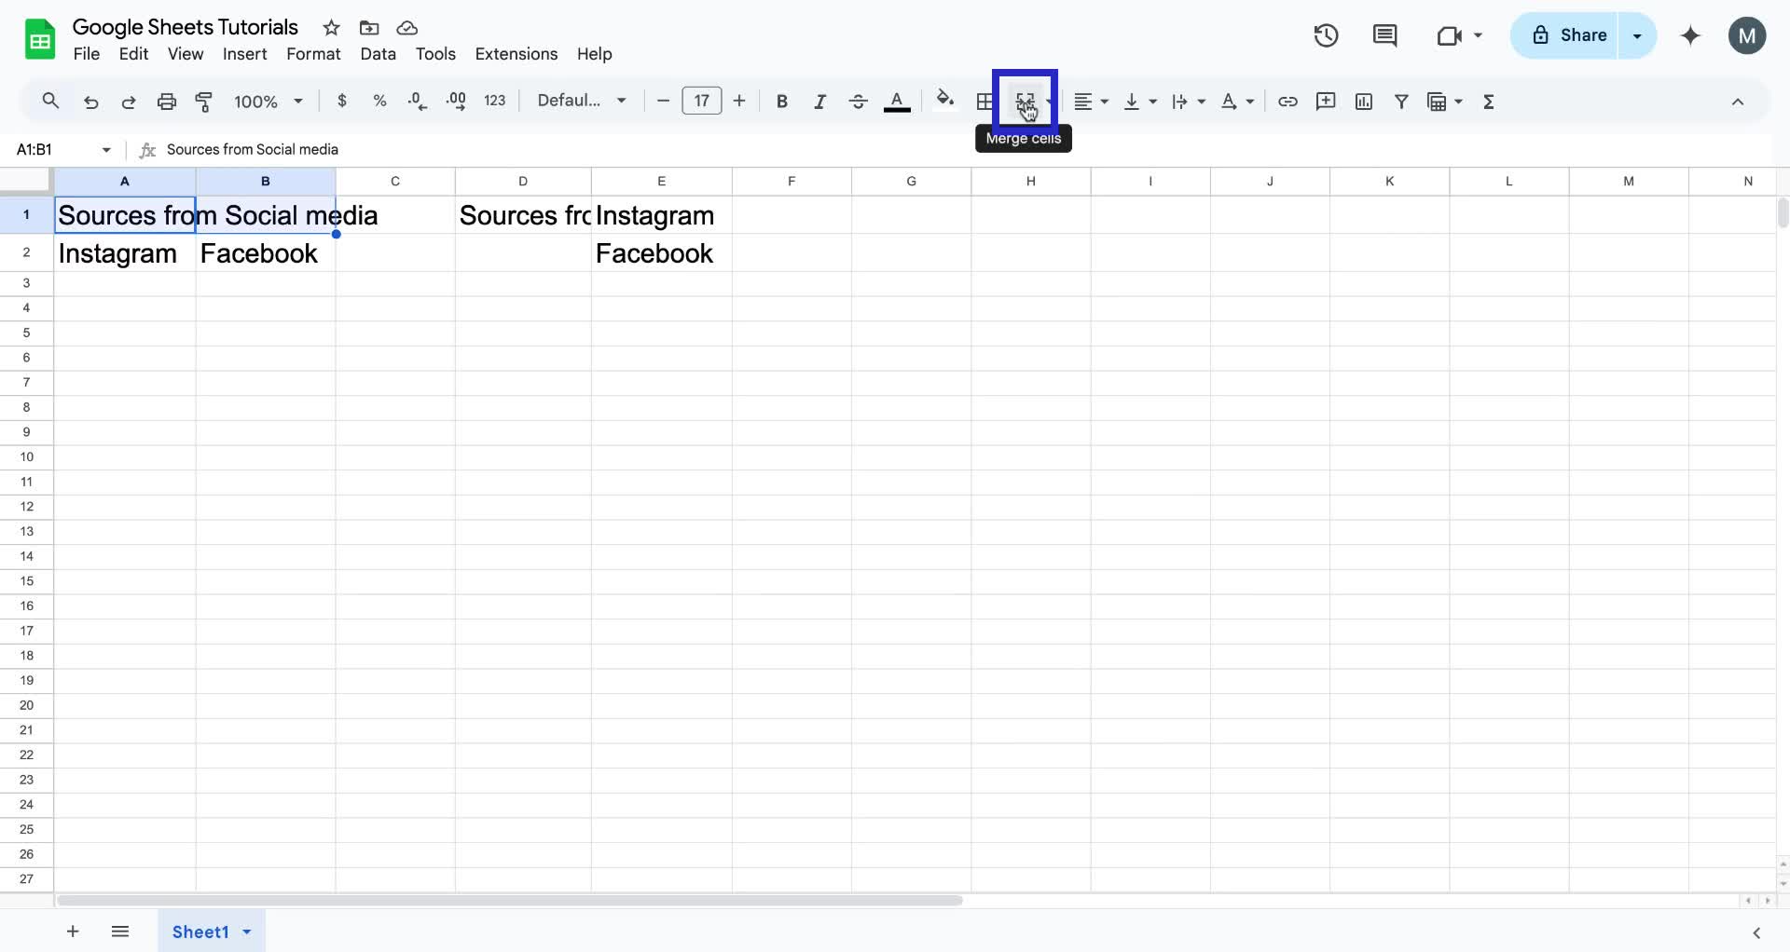Viewport: 1790px width, 952px height.
Task: Open the zoom level dropdown
Action: (x=268, y=101)
